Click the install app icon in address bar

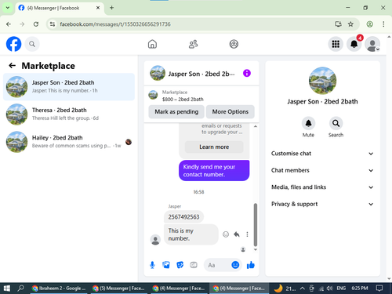338,24
